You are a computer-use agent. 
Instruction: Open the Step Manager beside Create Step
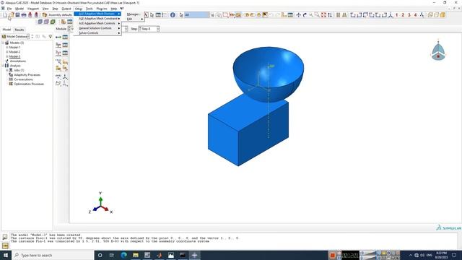(x=65, y=37)
